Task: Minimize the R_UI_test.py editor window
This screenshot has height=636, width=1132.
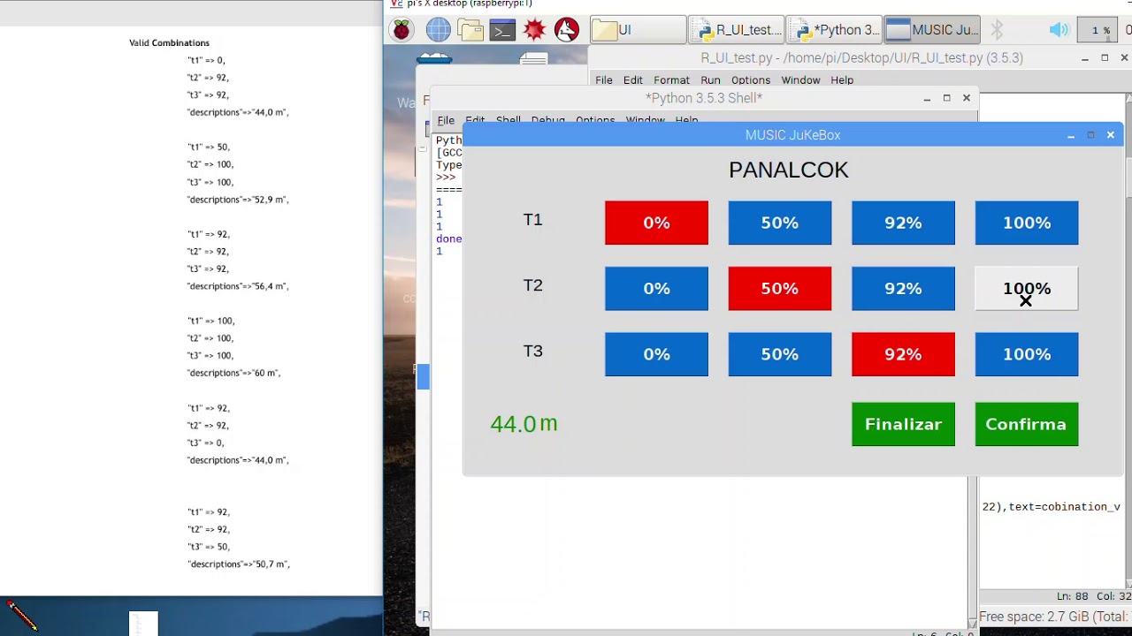Action: [1085, 57]
